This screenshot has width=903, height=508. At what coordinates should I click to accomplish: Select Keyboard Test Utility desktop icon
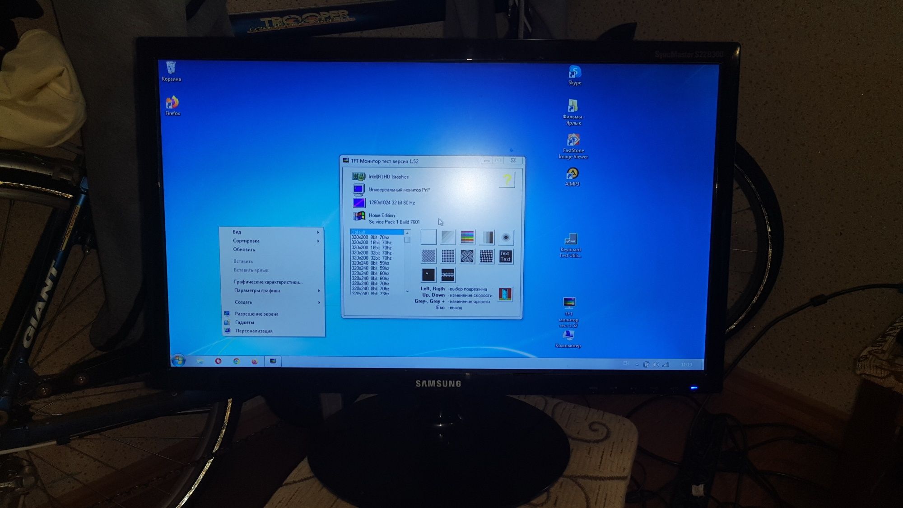point(570,246)
